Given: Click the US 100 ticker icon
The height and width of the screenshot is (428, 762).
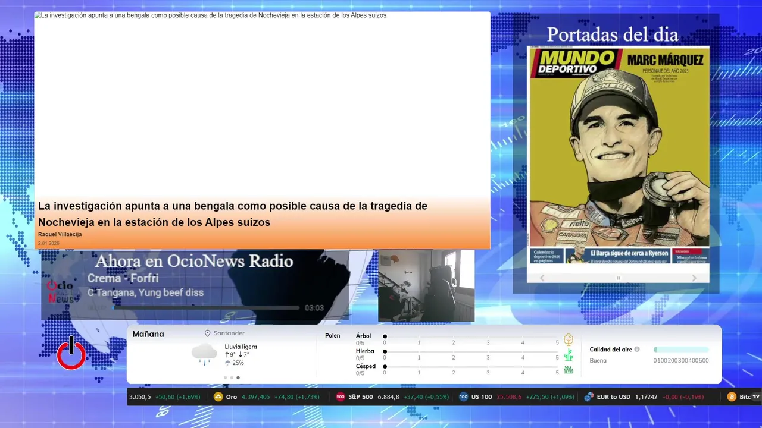Looking at the screenshot, I should 463,397.
